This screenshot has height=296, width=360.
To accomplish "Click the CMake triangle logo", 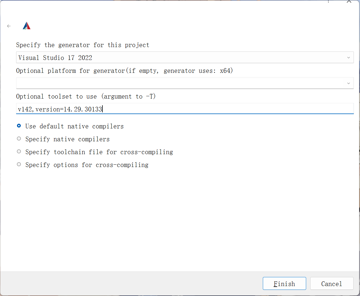I will [x=27, y=26].
